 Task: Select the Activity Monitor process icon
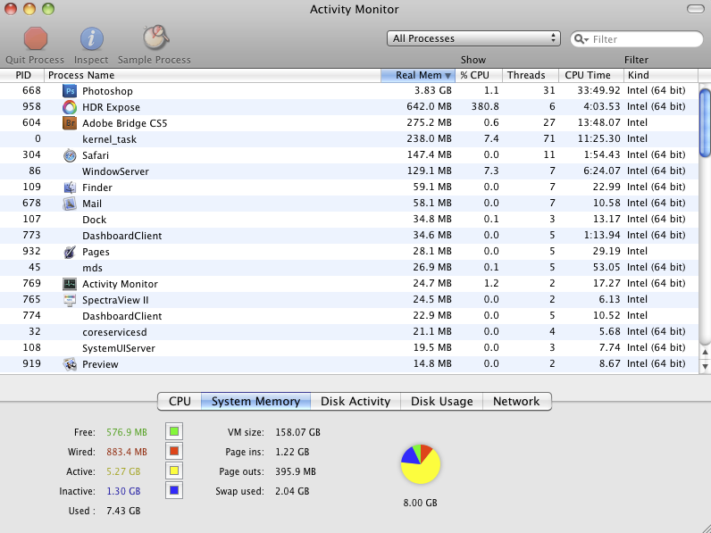(70, 284)
